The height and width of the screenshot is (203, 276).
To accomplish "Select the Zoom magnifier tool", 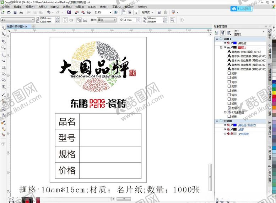I will pyautogui.click(x=3, y=47).
